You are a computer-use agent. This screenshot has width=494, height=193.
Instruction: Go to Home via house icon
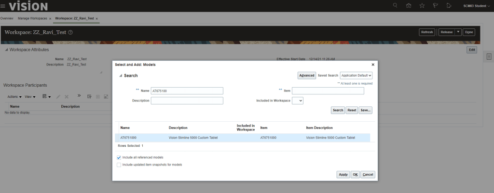tap(409, 6)
